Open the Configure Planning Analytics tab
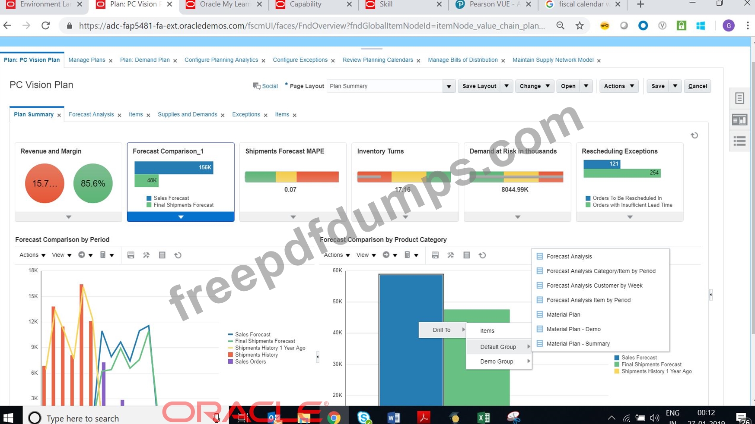 [221, 60]
